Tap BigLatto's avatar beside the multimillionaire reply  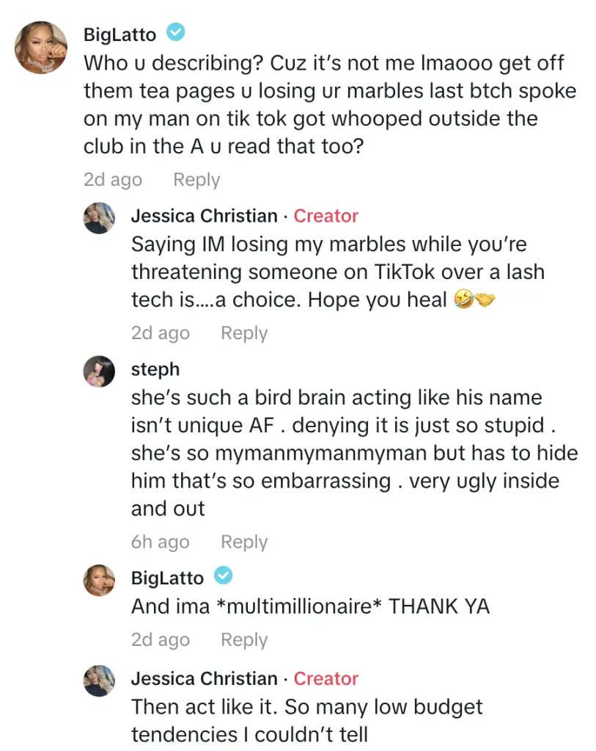(x=99, y=580)
